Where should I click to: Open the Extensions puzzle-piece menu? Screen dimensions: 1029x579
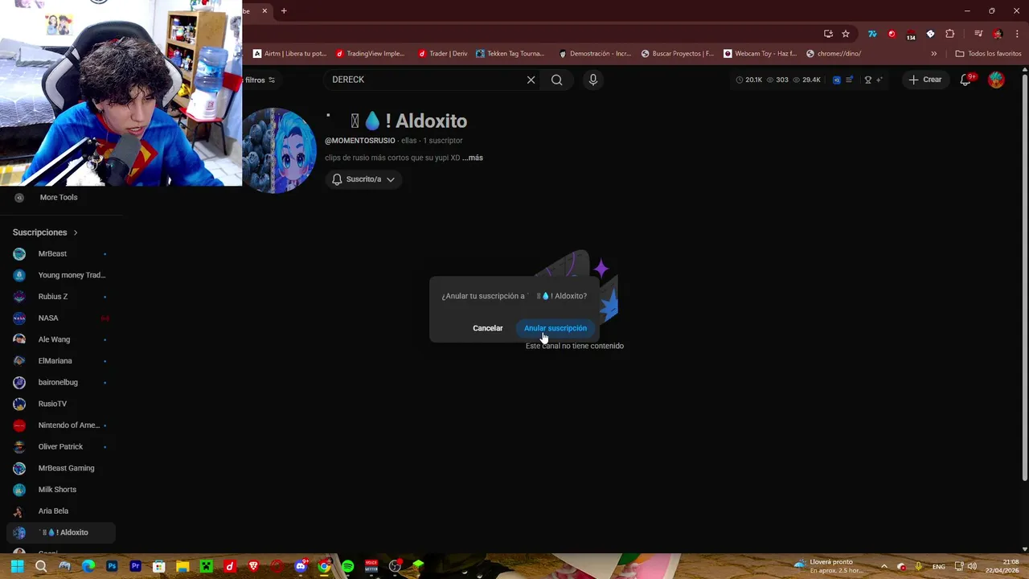click(950, 34)
